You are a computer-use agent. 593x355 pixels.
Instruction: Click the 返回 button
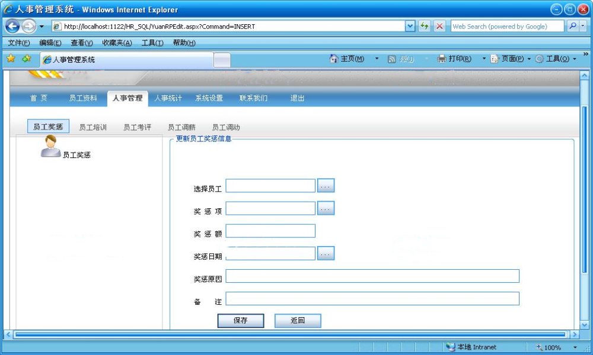click(x=298, y=321)
